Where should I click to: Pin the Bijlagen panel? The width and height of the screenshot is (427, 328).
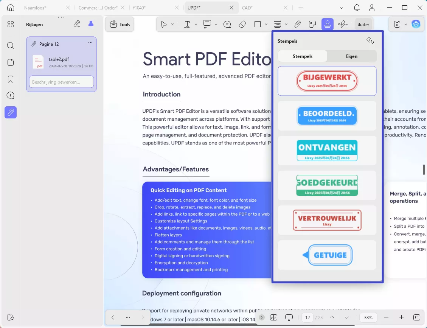[91, 24]
